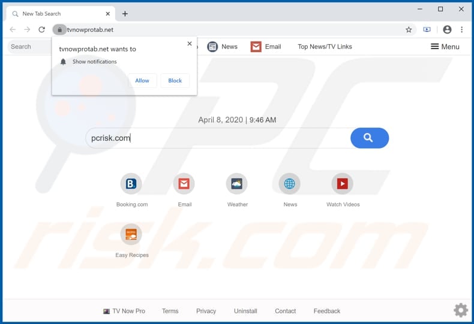The image size is (474, 324).
Task: Open page settings gear icon
Action: [x=461, y=310]
